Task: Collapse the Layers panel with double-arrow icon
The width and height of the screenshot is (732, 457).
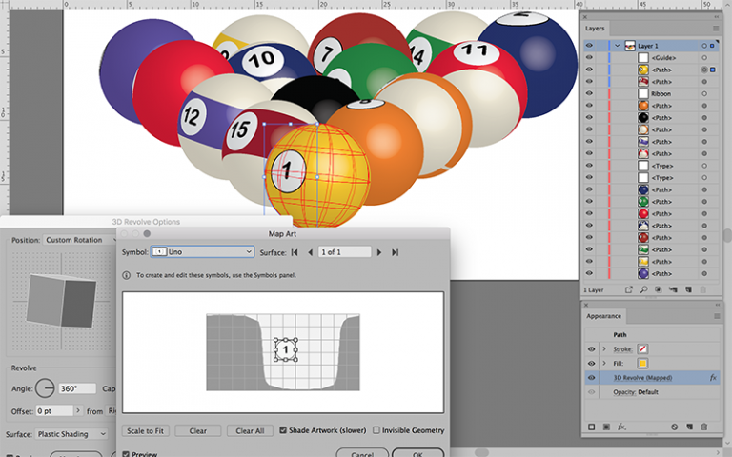Action: tap(717, 17)
